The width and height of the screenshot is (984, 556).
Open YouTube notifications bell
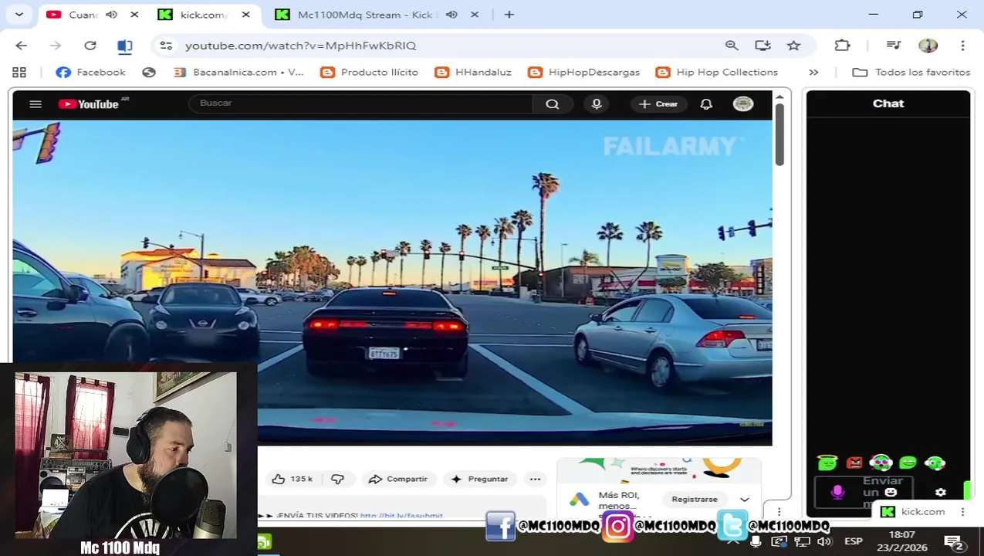tap(706, 104)
